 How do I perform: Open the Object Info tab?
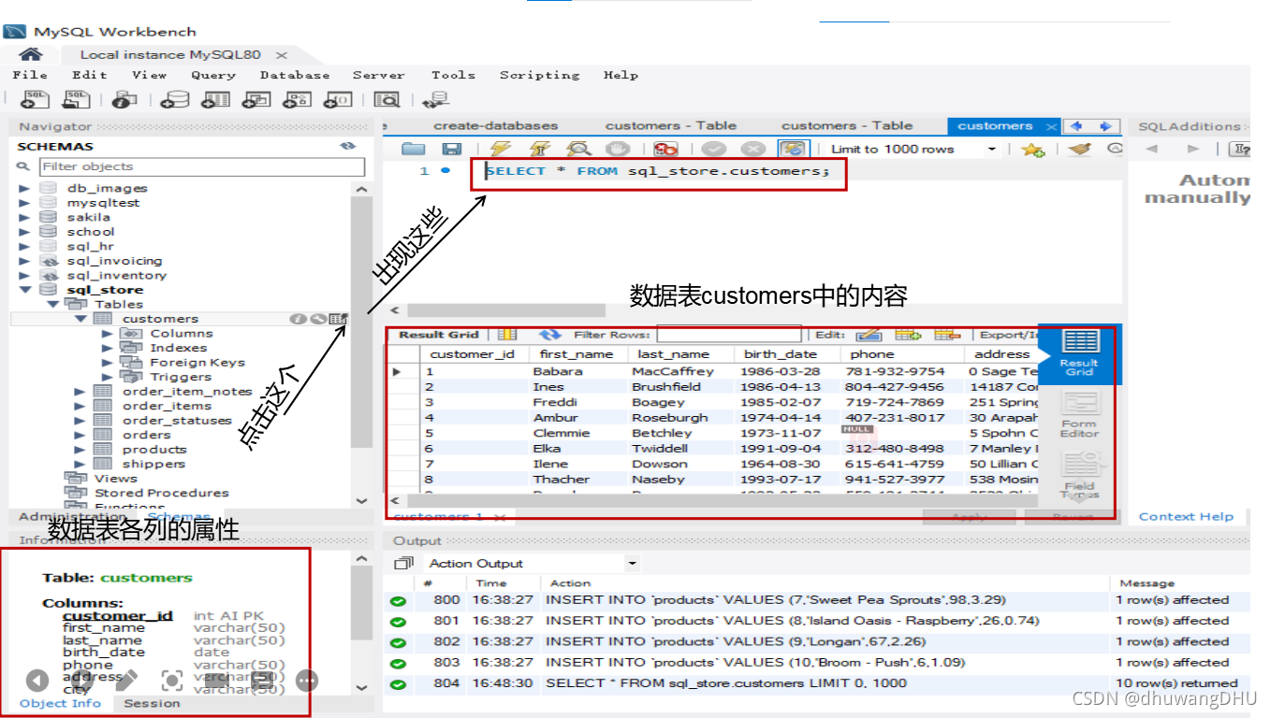(x=60, y=703)
